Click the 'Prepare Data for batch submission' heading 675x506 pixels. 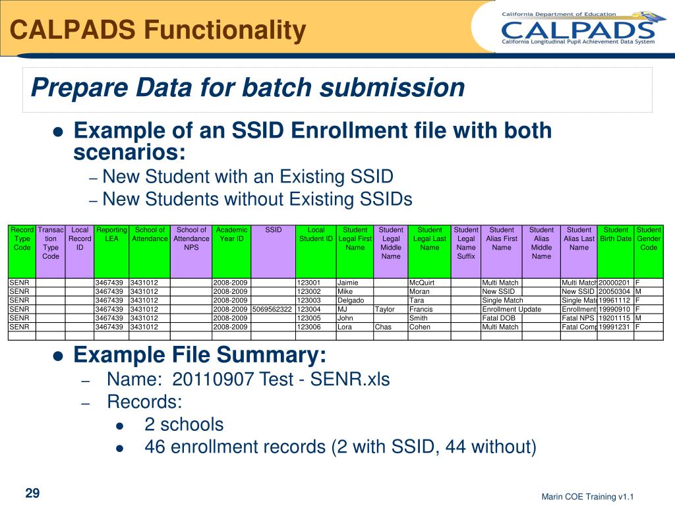(x=248, y=88)
